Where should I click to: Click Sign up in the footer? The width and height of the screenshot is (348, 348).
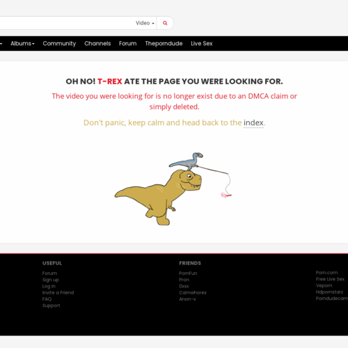point(51,280)
